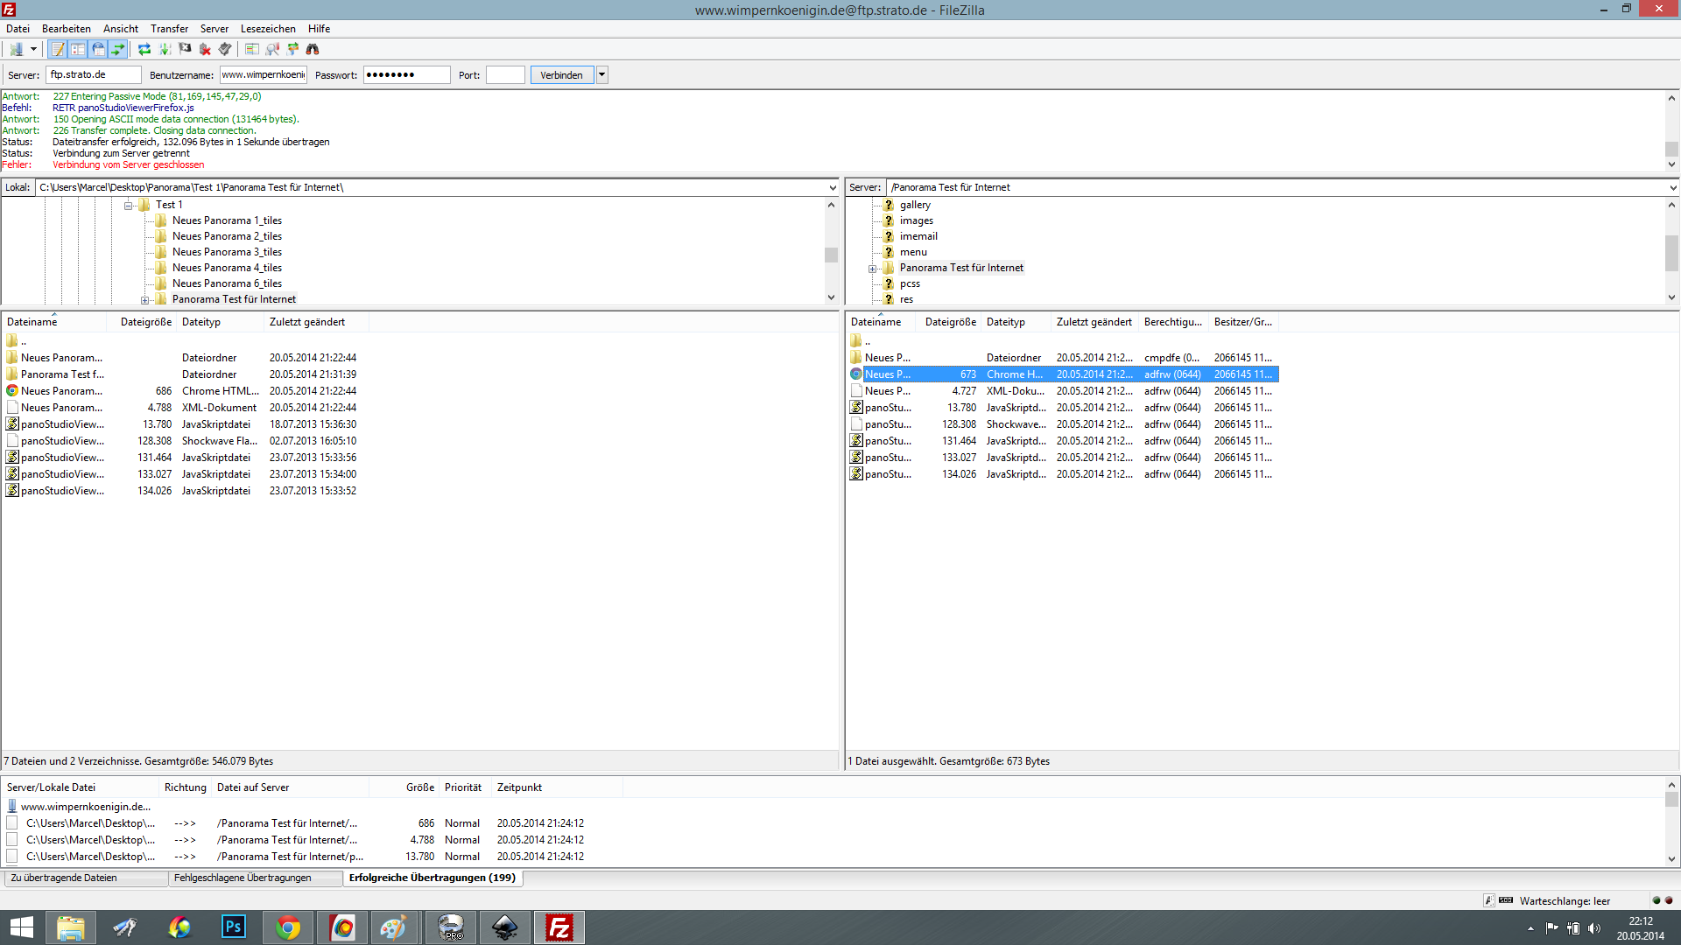Click the refresh file lists icon
The image size is (1681, 945).
pyautogui.click(x=144, y=50)
